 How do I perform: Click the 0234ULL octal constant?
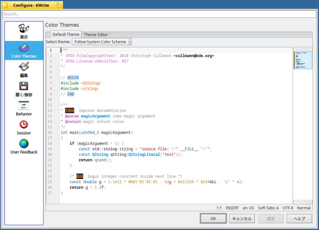(208, 182)
